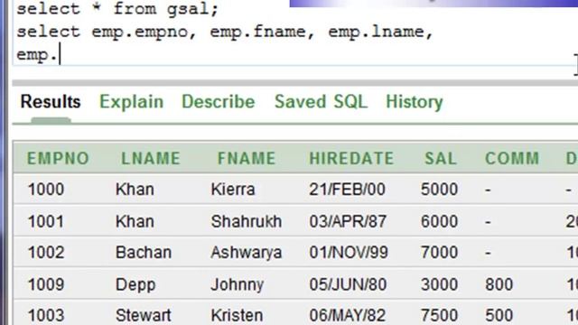Click the last name Bachan
The image size is (578, 325).
(x=144, y=253)
